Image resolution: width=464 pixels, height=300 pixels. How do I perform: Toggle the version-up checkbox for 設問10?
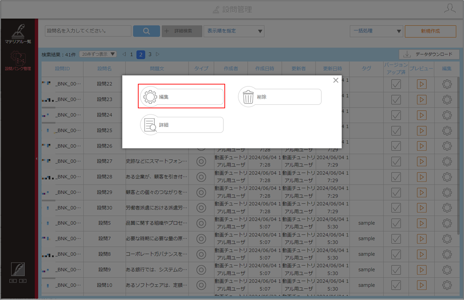[x=396, y=285]
